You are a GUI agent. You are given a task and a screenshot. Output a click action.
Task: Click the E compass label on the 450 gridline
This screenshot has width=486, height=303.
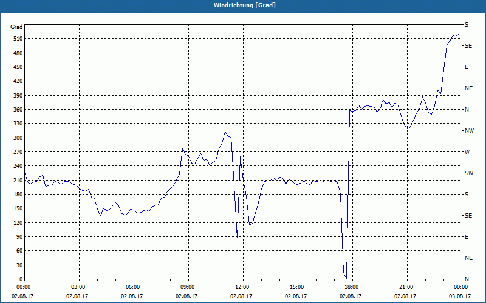click(467, 67)
